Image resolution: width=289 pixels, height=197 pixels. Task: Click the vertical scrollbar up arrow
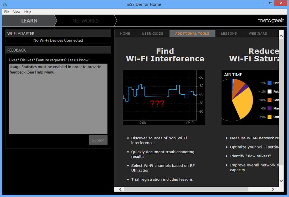click(281, 36)
